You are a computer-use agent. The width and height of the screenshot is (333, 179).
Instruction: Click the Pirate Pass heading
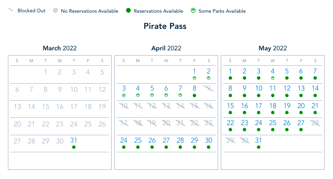165,26
